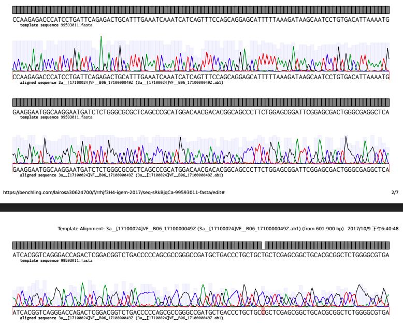Click the third row aligned sequence .ab1 label

click(x=121, y=318)
